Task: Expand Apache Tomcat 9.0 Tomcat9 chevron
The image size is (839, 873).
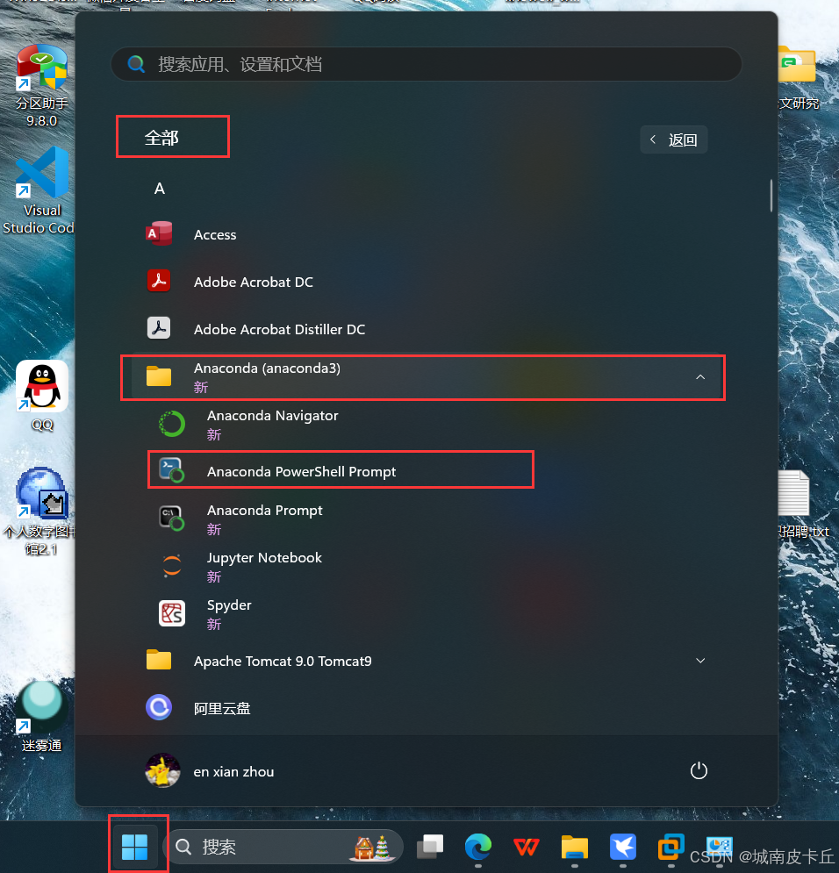Action: click(x=700, y=661)
